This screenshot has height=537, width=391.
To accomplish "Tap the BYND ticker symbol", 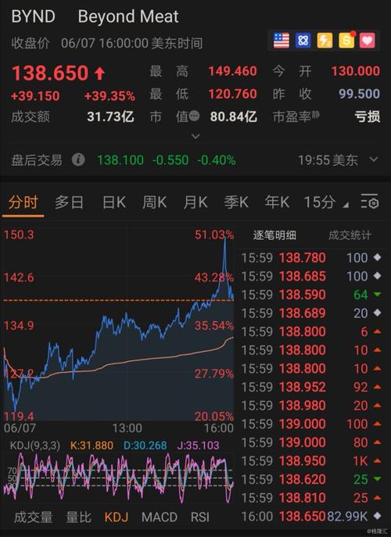I will (x=34, y=16).
